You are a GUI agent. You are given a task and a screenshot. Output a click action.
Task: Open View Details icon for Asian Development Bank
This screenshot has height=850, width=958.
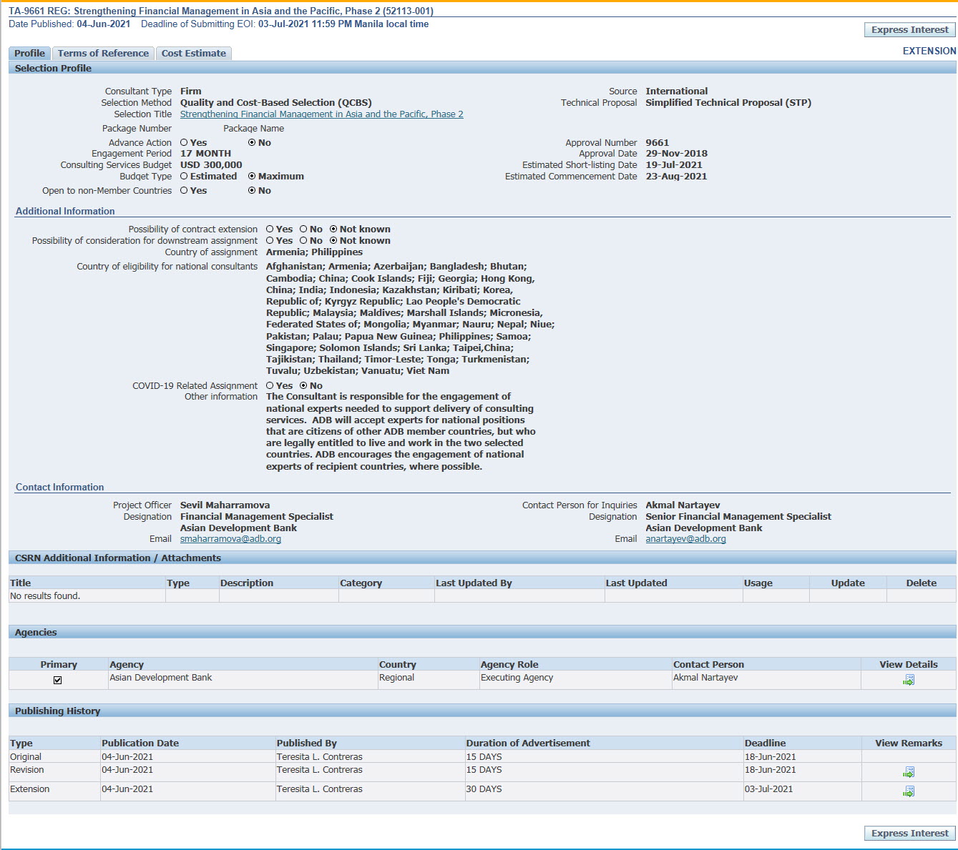click(908, 680)
